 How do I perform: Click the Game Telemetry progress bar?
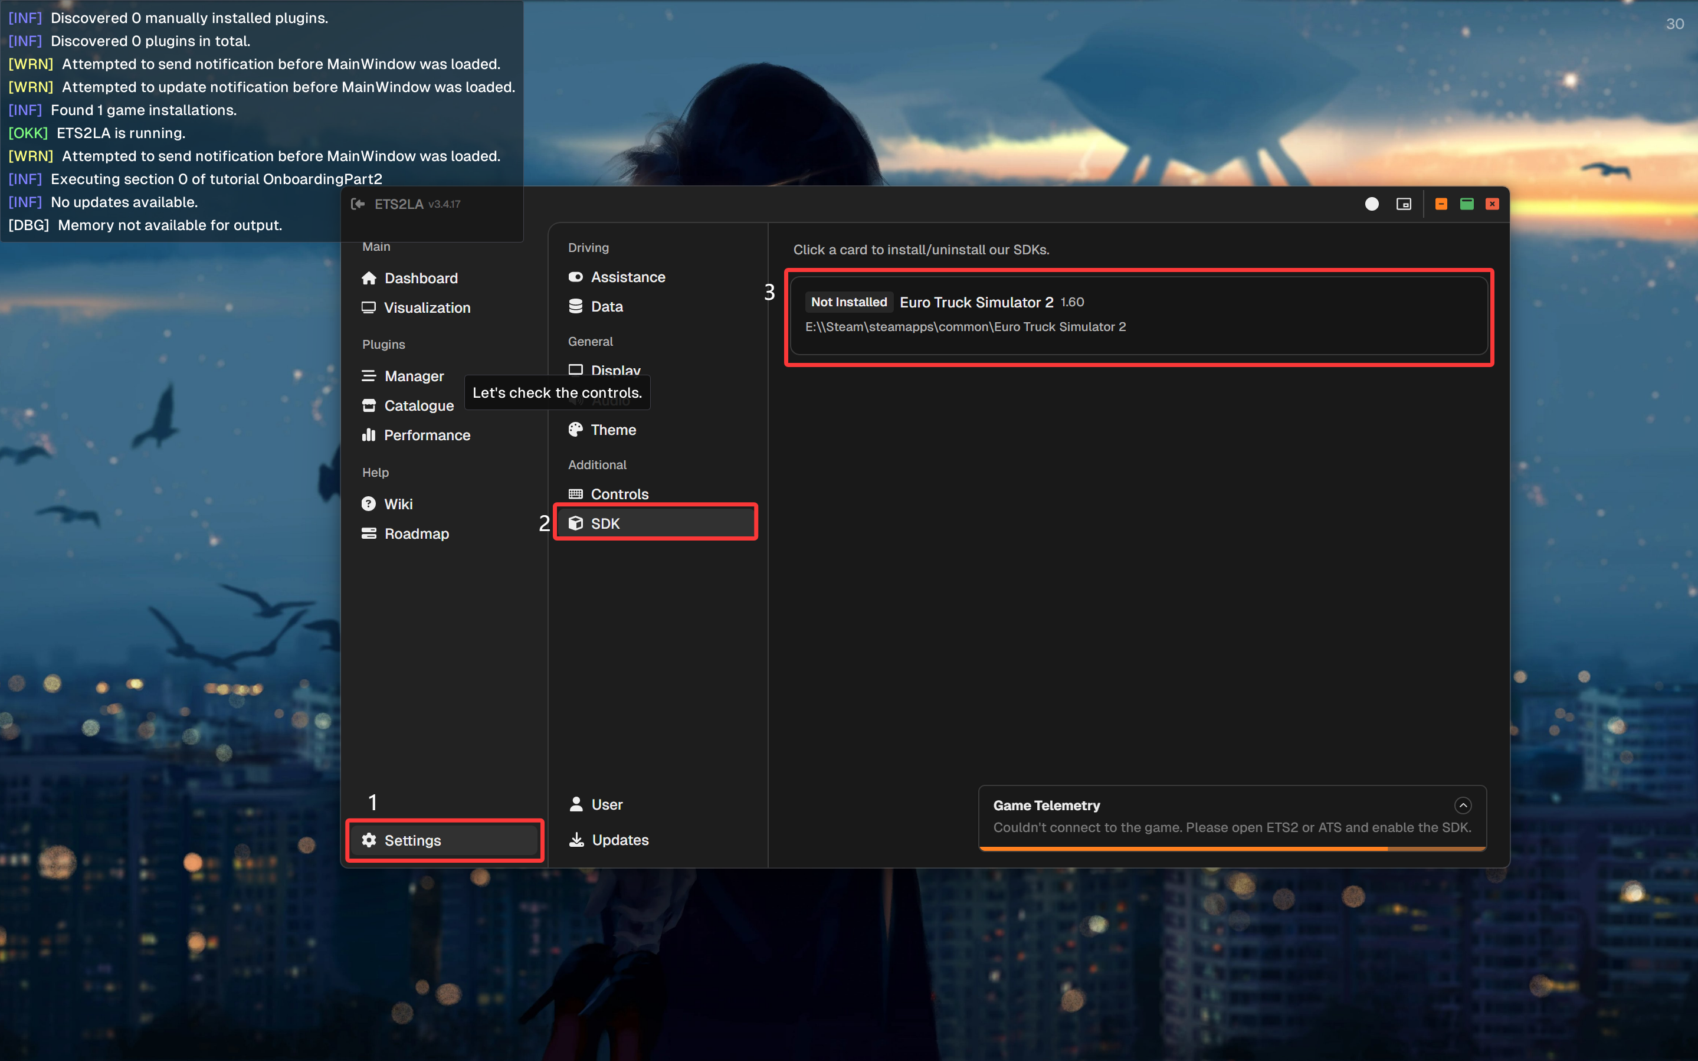1232,849
